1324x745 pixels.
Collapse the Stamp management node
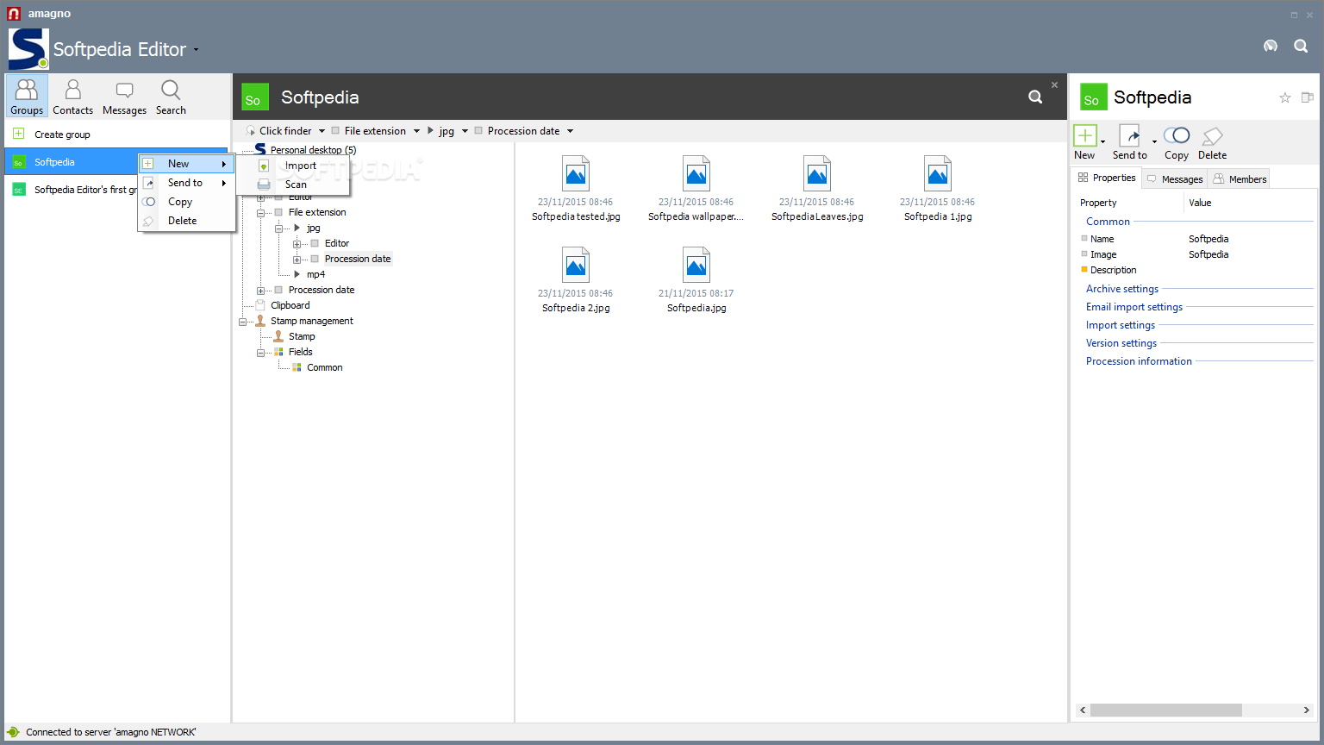coord(242,322)
